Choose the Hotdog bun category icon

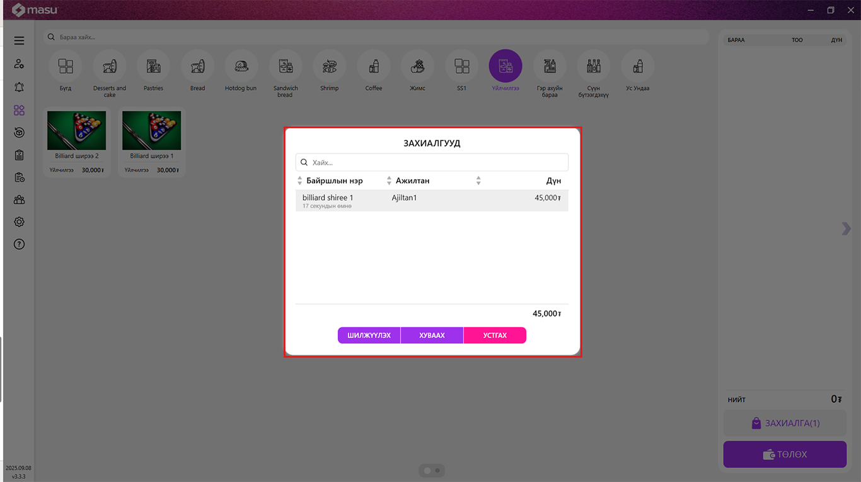241,66
